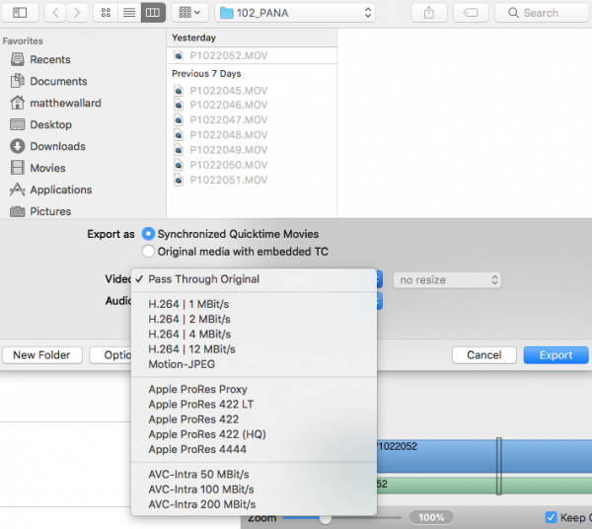Image resolution: width=592 pixels, height=529 pixels.
Task: Open Downloads folder in sidebar
Action: (57, 146)
